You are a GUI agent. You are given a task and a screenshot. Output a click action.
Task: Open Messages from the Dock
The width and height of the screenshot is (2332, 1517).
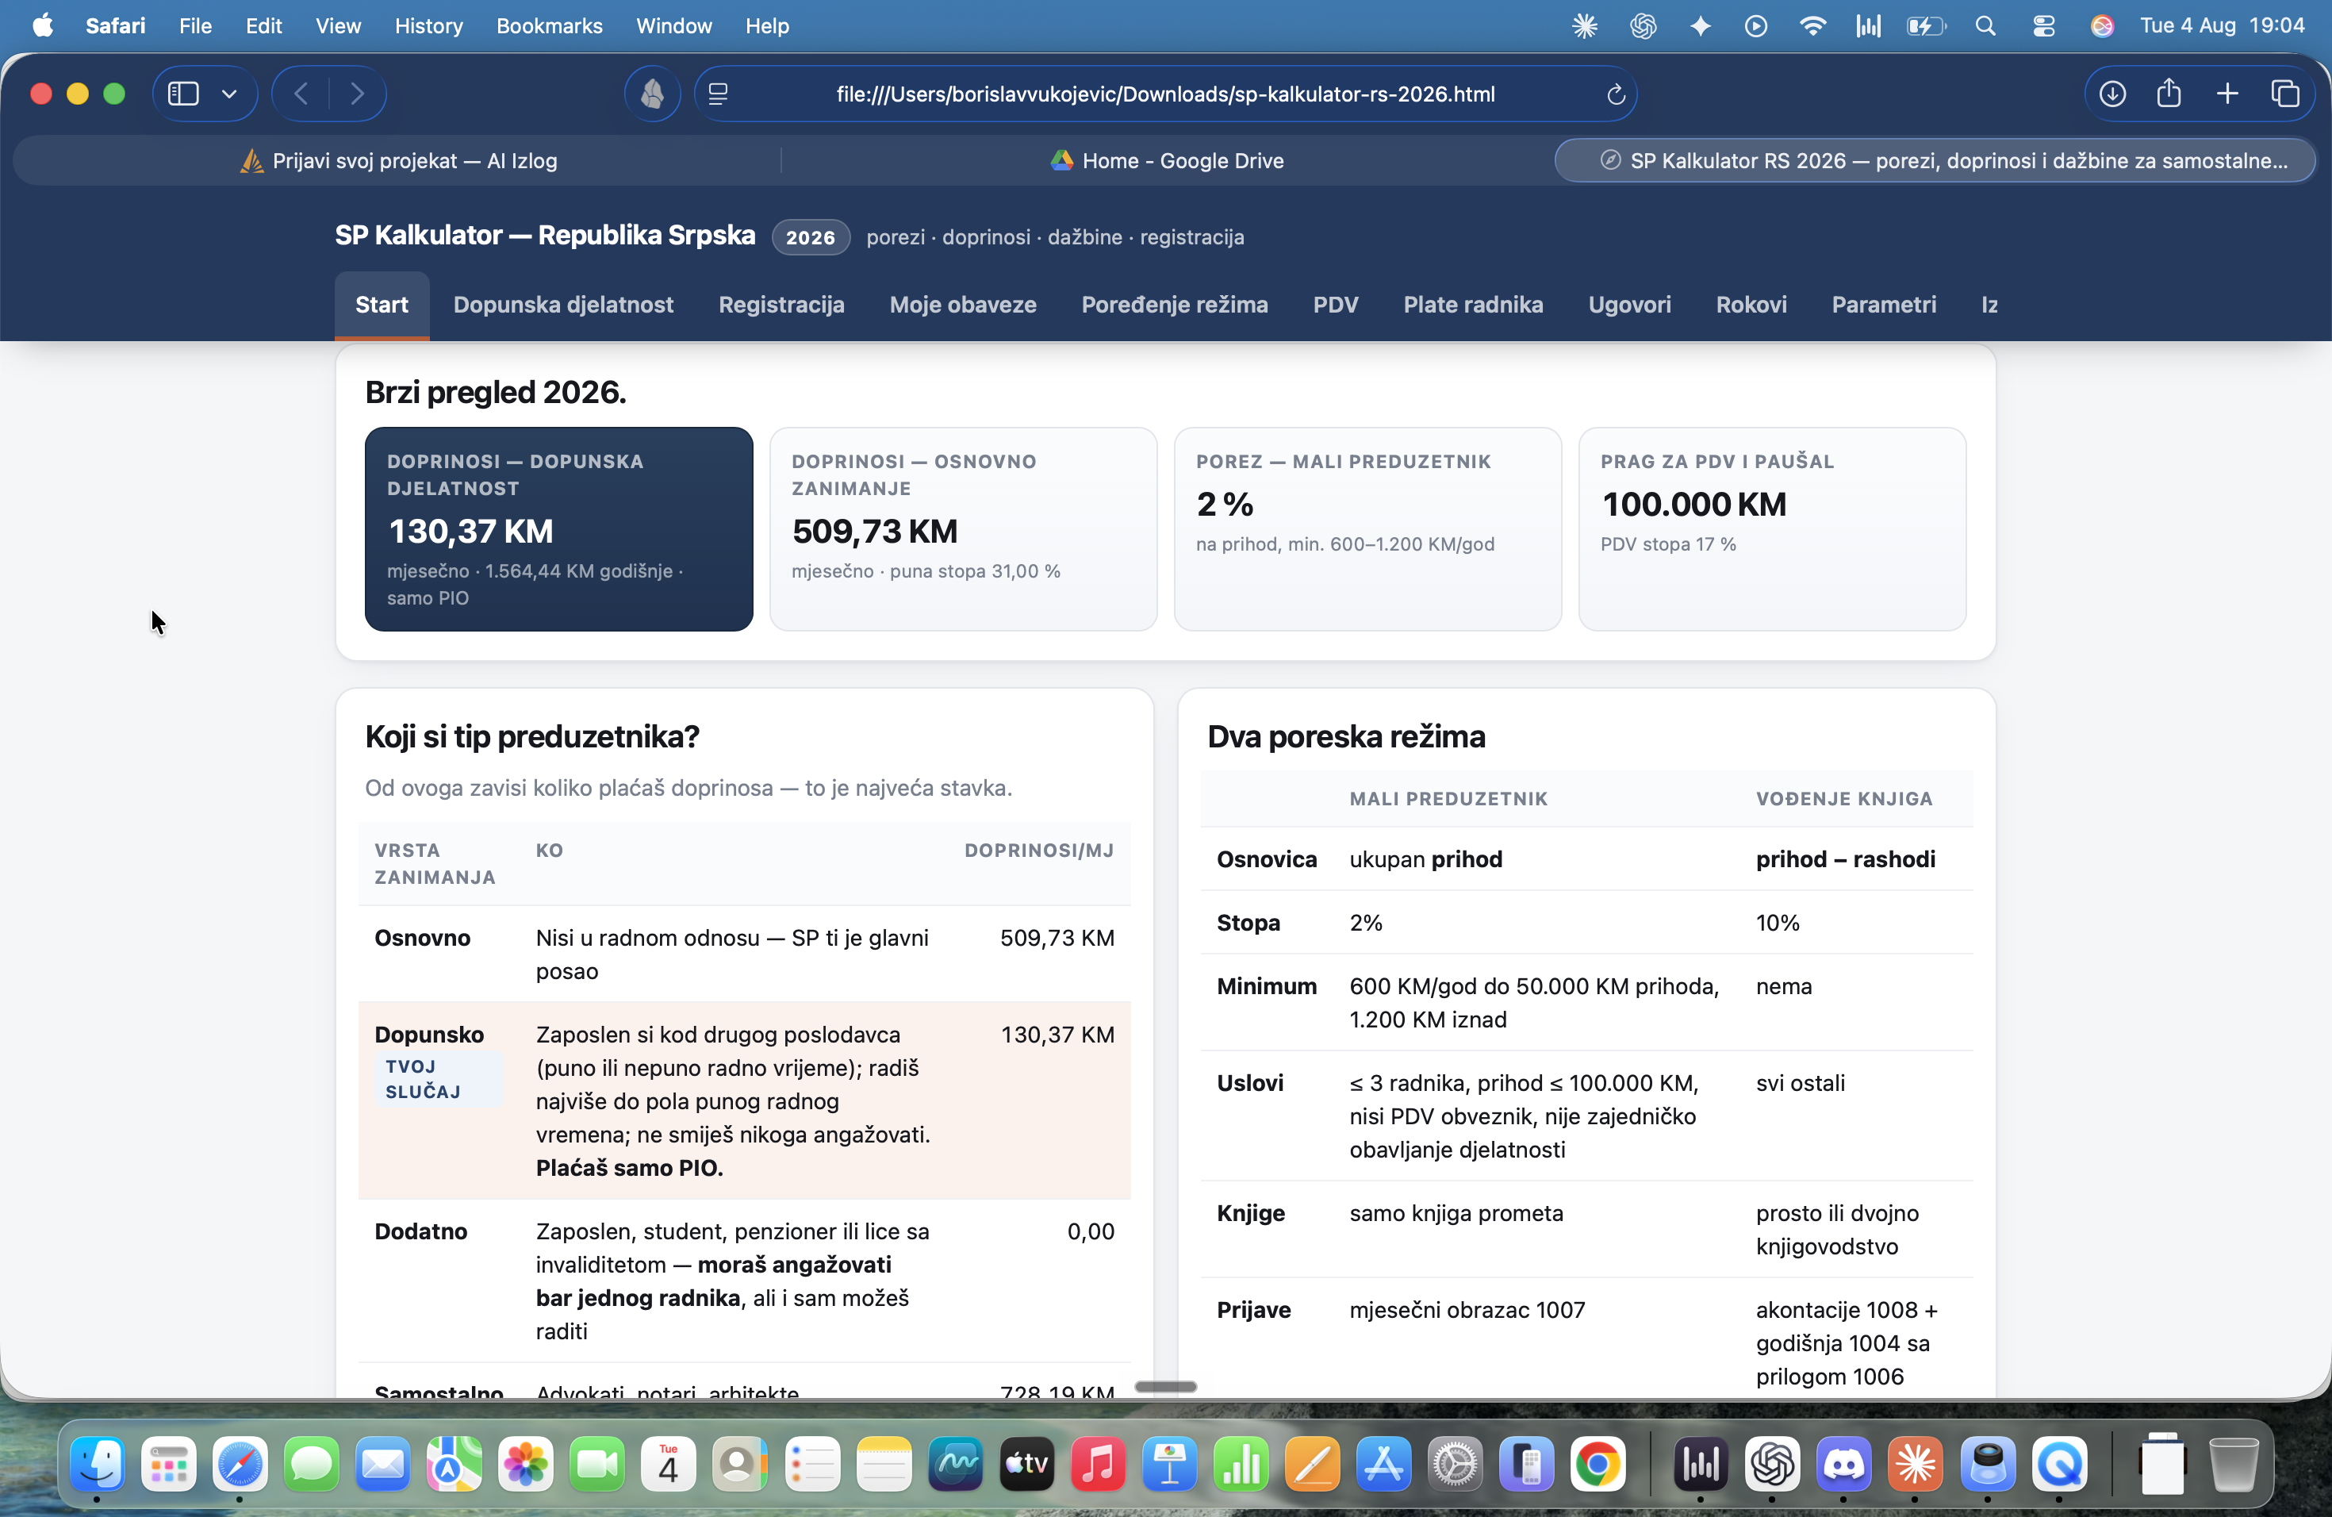(312, 1464)
